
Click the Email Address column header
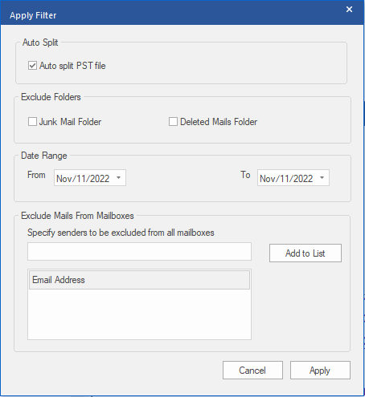click(139, 280)
